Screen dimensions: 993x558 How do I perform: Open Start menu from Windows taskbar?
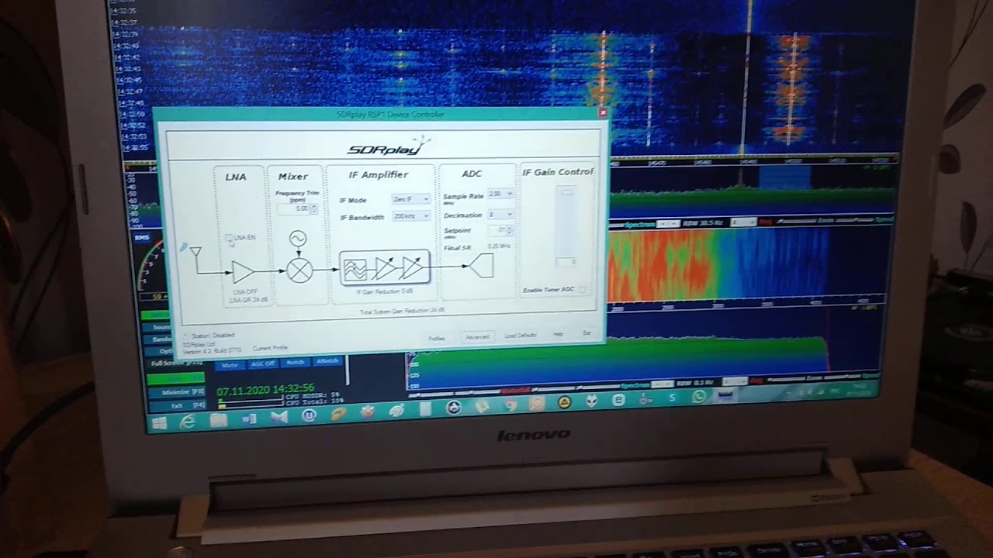point(160,423)
